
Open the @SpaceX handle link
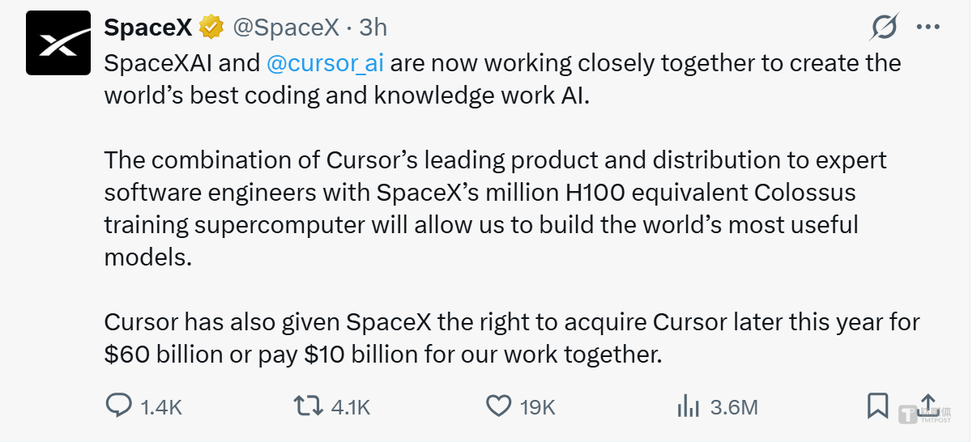[x=285, y=28]
